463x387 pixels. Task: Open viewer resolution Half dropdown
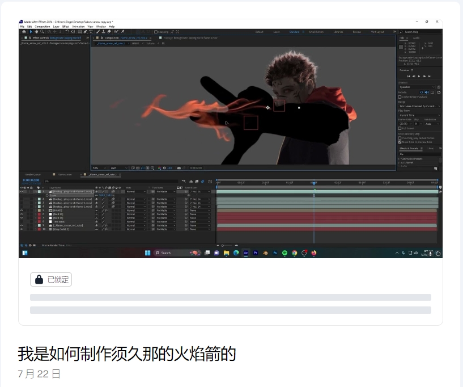[x=118, y=168]
